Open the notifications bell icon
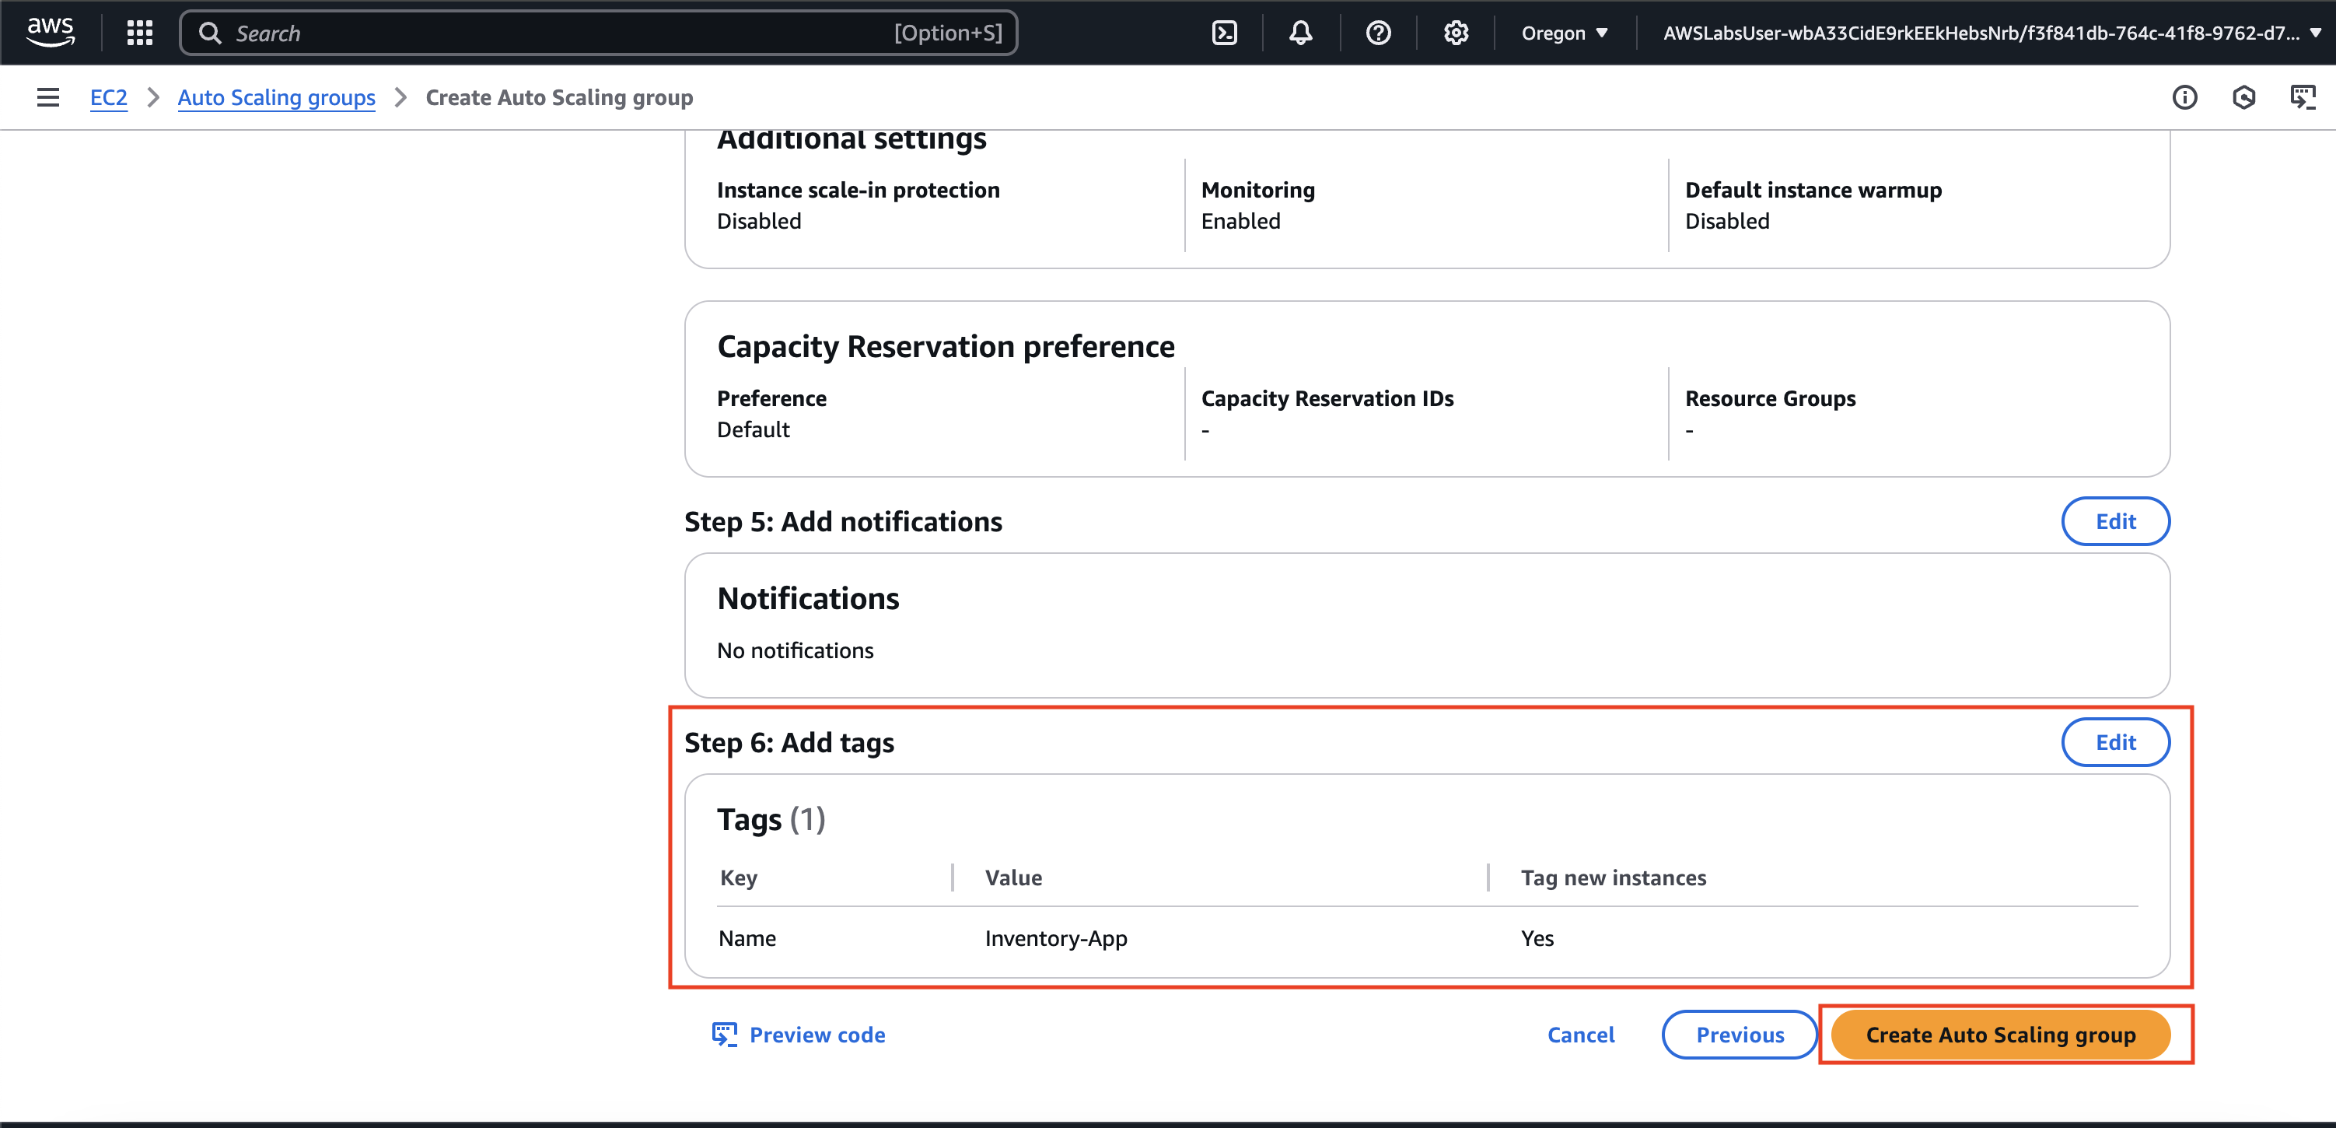Viewport: 2336px width, 1128px height. [x=1300, y=33]
